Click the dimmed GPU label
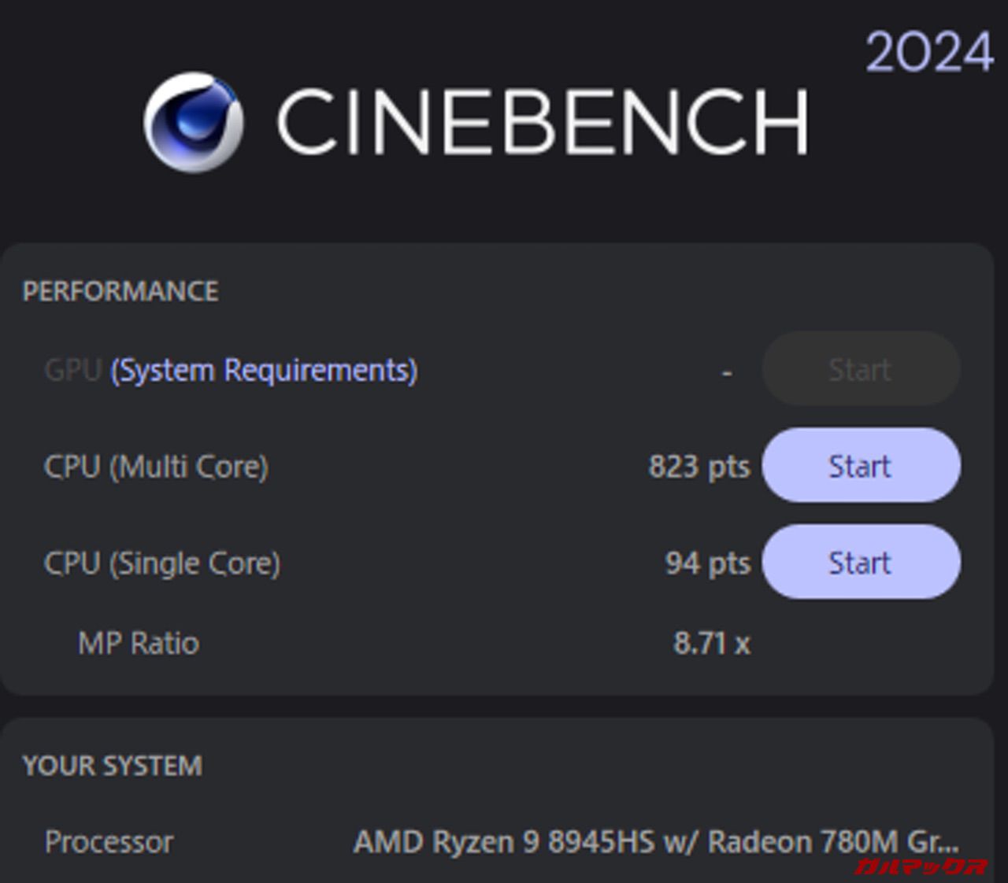The height and width of the screenshot is (883, 1008). click(x=72, y=370)
